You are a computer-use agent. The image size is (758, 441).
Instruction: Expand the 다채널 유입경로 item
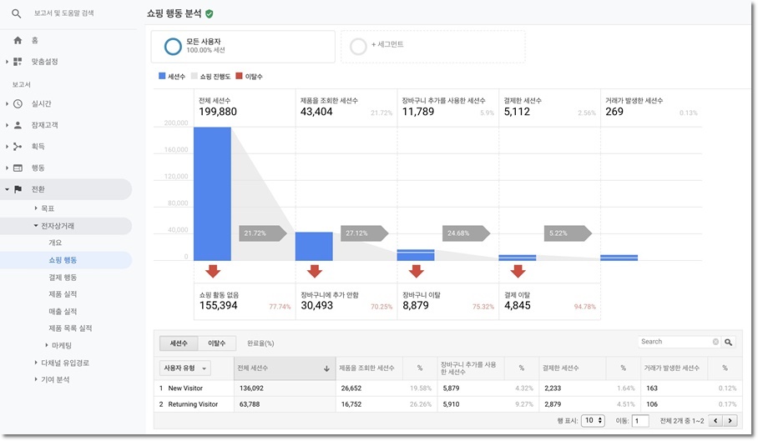(36, 363)
